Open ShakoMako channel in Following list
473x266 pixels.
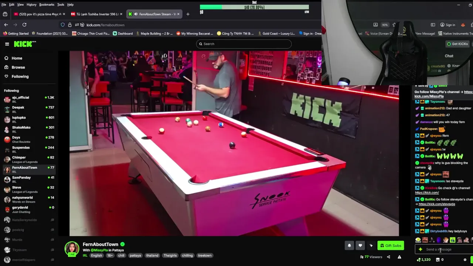pos(29,129)
